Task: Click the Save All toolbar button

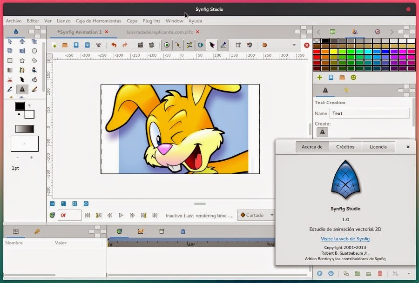Action: pyautogui.click(x=99, y=45)
